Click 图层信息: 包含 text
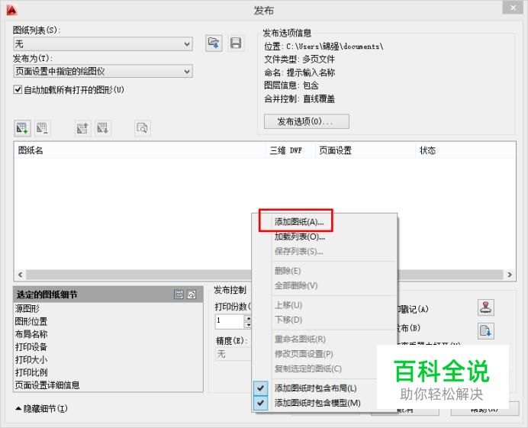 pyautogui.click(x=291, y=85)
